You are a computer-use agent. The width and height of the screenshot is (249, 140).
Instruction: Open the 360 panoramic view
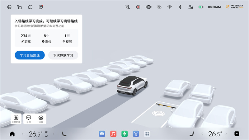[x=16, y=119]
